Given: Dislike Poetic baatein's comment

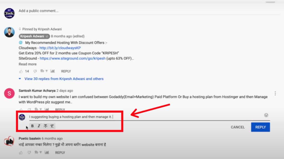Looking at the screenshot, I should coord(29,152).
